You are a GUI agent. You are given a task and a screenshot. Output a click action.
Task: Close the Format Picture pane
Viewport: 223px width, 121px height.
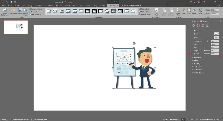[x=220, y=21]
